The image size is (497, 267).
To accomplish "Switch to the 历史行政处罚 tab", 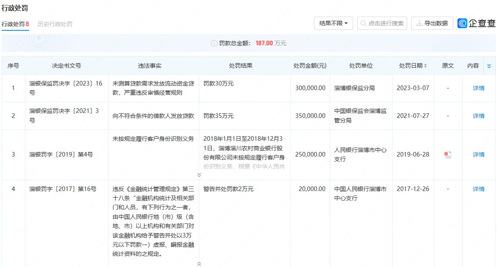I will pos(54,24).
